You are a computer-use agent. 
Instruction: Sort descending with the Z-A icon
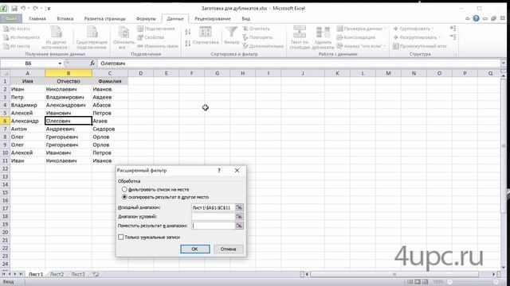[x=188, y=43]
